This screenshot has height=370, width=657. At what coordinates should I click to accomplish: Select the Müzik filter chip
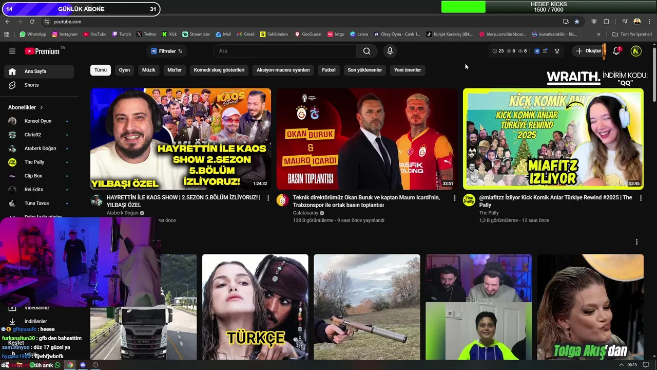coord(149,70)
